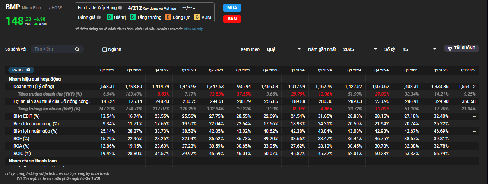Click the info icon beside FiinTrade Xếp Hạng
This screenshot has width=488, height=184.
tap(120, 8)
